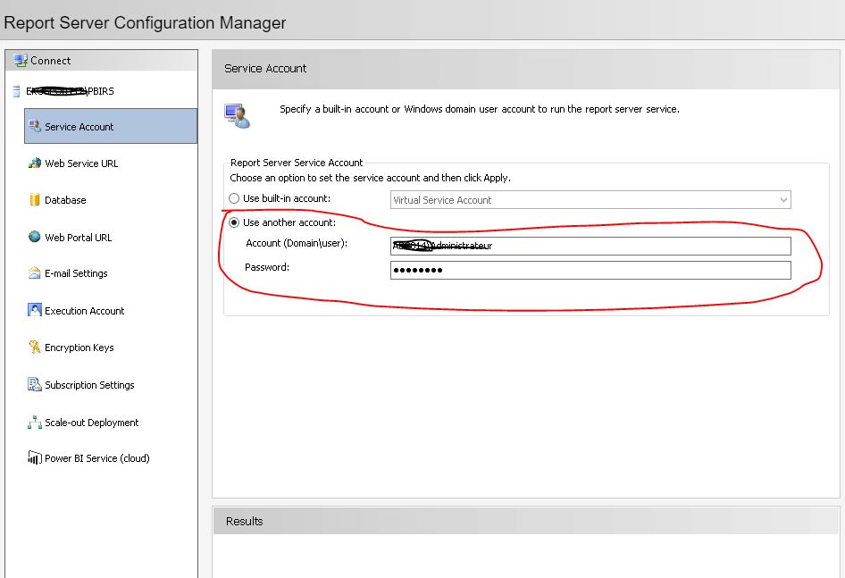Click the Web Portal URL globe icon

coord(35,237)
